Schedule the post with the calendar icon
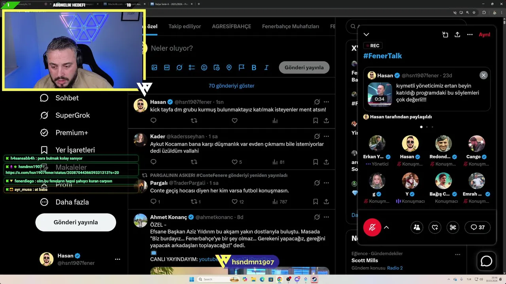This screenshot has width=506, height=284. (217, 67)
